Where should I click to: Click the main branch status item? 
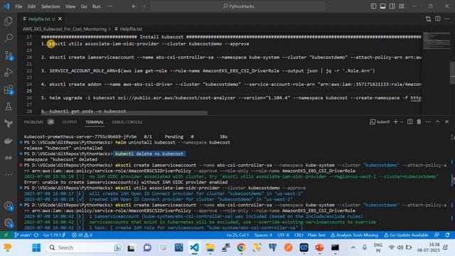[x=23, y=235]
